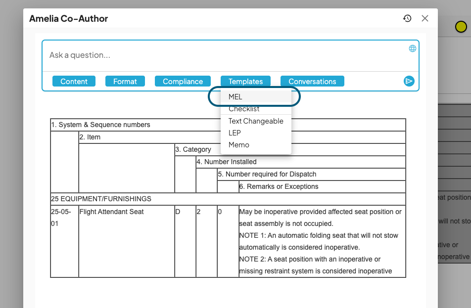471x308 pixels.
Task: Choose LEP template option
Action: pyautogui.click(x=256, y=132)
